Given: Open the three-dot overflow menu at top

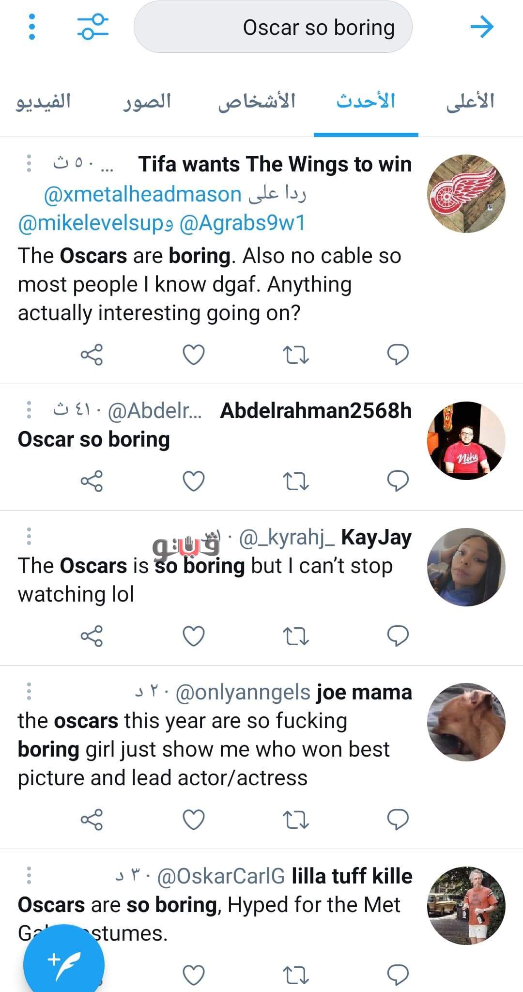Looking at the screenshot, I should click(32, 27).
